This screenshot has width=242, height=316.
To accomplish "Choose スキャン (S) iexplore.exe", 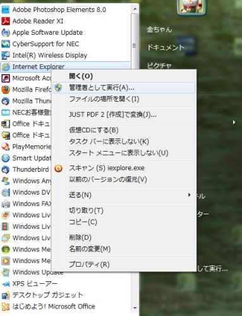I will 124,168.
